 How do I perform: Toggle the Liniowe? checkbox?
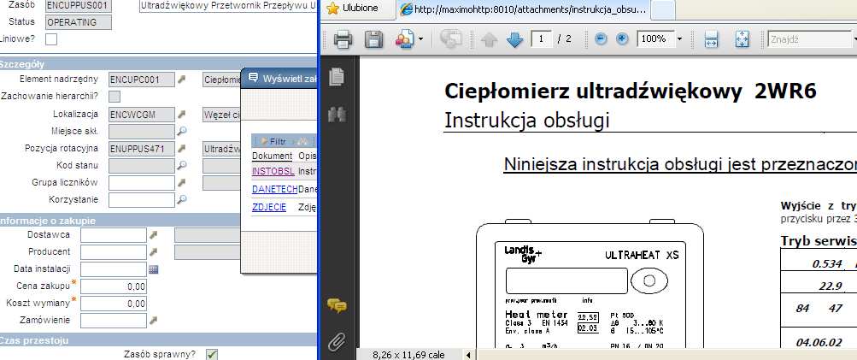pyautogui.click(x=51, y=39)
